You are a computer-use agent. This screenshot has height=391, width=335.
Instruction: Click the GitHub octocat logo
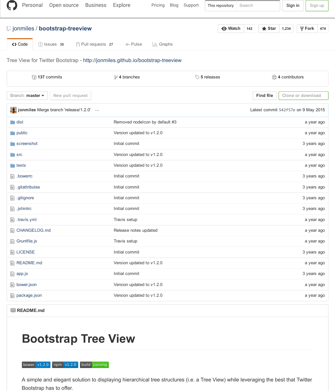tap(12, 5)
